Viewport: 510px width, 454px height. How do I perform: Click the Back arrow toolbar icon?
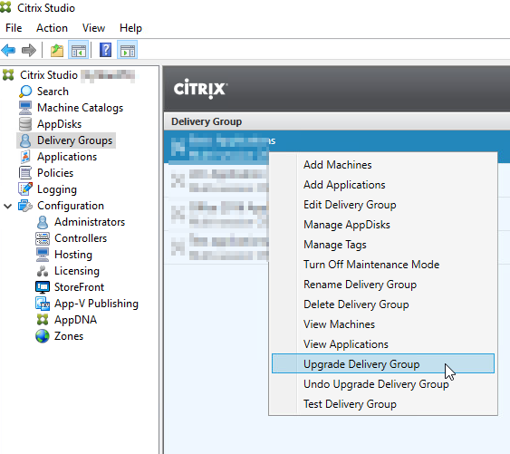8,51
